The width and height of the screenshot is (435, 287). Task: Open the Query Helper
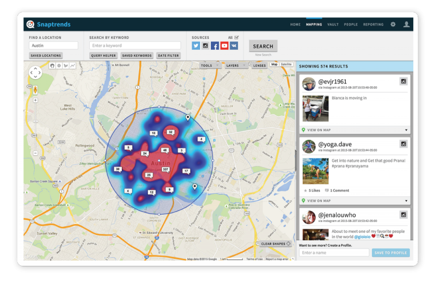tap(103, 56)
